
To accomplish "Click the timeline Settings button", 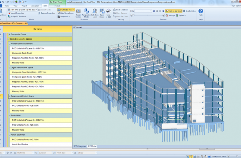I will click(170, 15).
